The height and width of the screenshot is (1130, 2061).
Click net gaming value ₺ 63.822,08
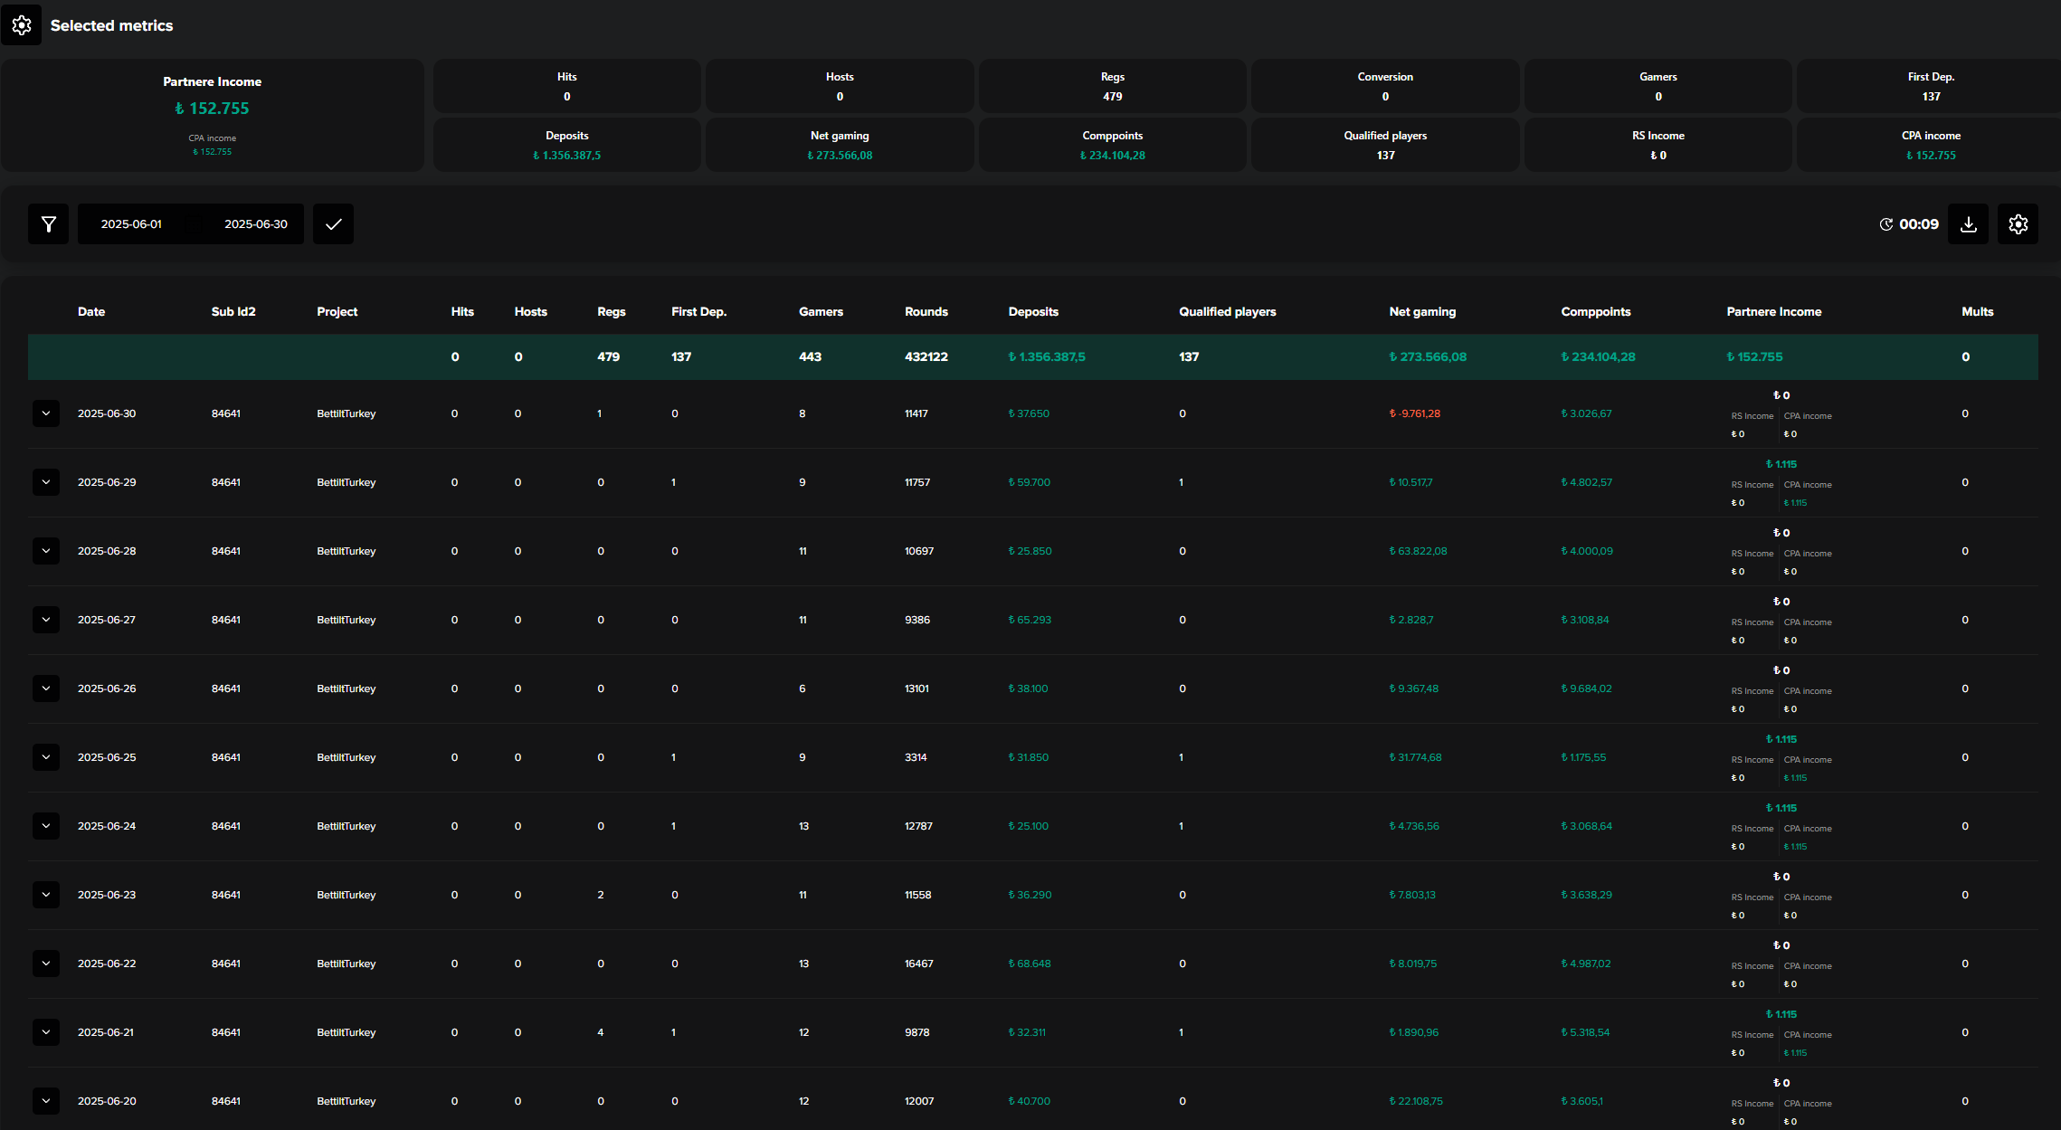1418,551
